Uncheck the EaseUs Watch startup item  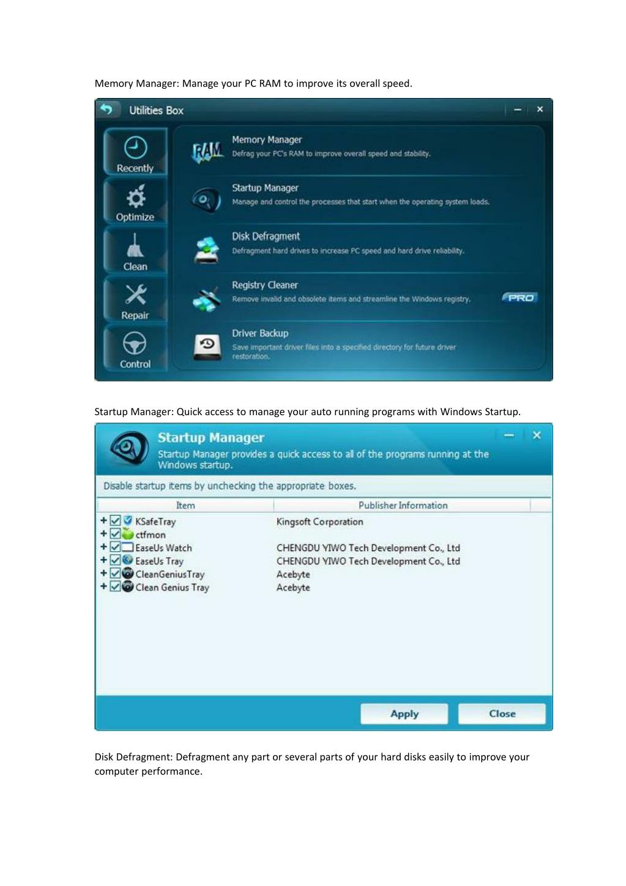click(x=115, y=547)
